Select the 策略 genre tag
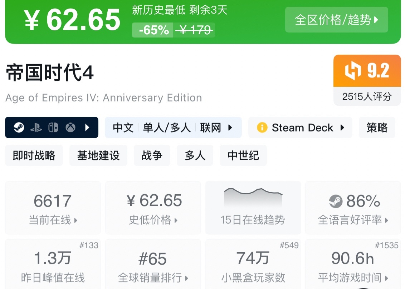Image resolution: width=405 pixels, height=289 pixels. (x=377, y=128)
